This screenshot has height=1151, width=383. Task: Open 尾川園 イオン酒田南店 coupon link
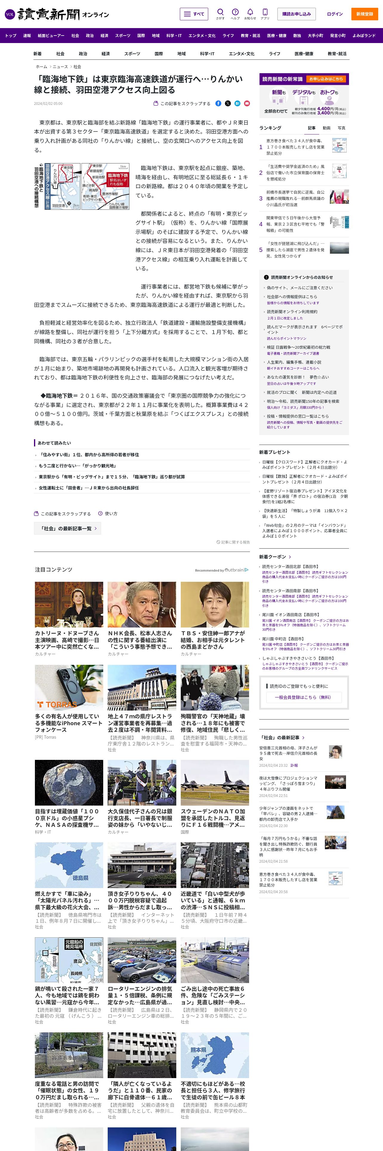[x=291, y=615]
